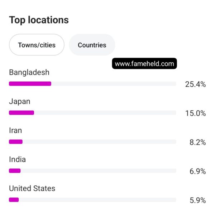Select the Countries tab
This screenshot has height=224, width=215.
pos(92,45)
